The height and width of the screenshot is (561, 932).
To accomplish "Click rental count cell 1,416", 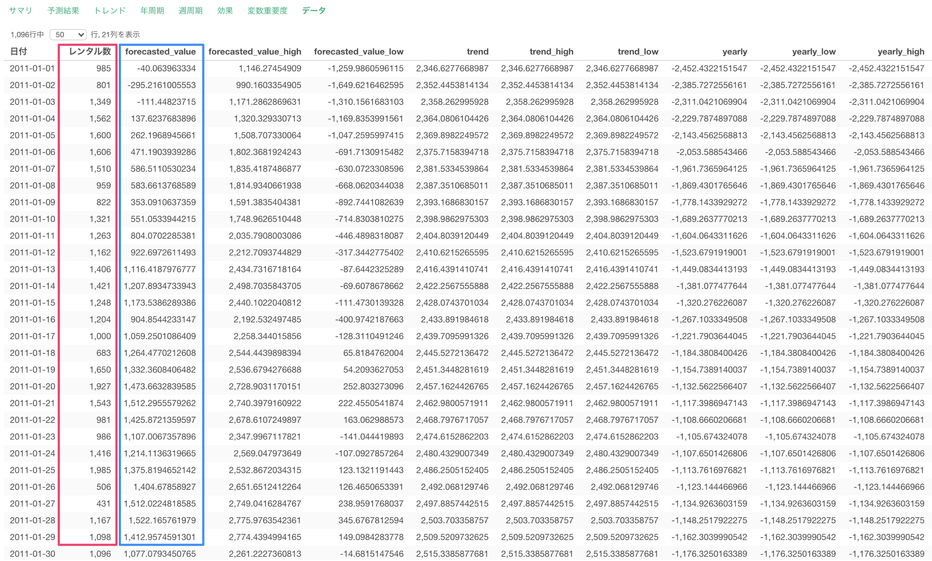I will (x=100, y=453).
